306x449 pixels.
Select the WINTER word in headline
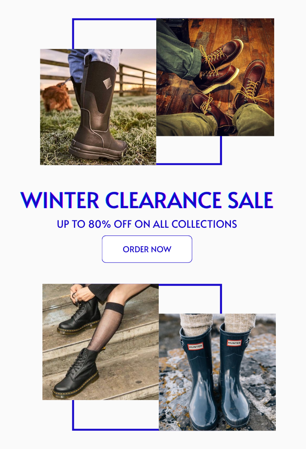point(60,200)
